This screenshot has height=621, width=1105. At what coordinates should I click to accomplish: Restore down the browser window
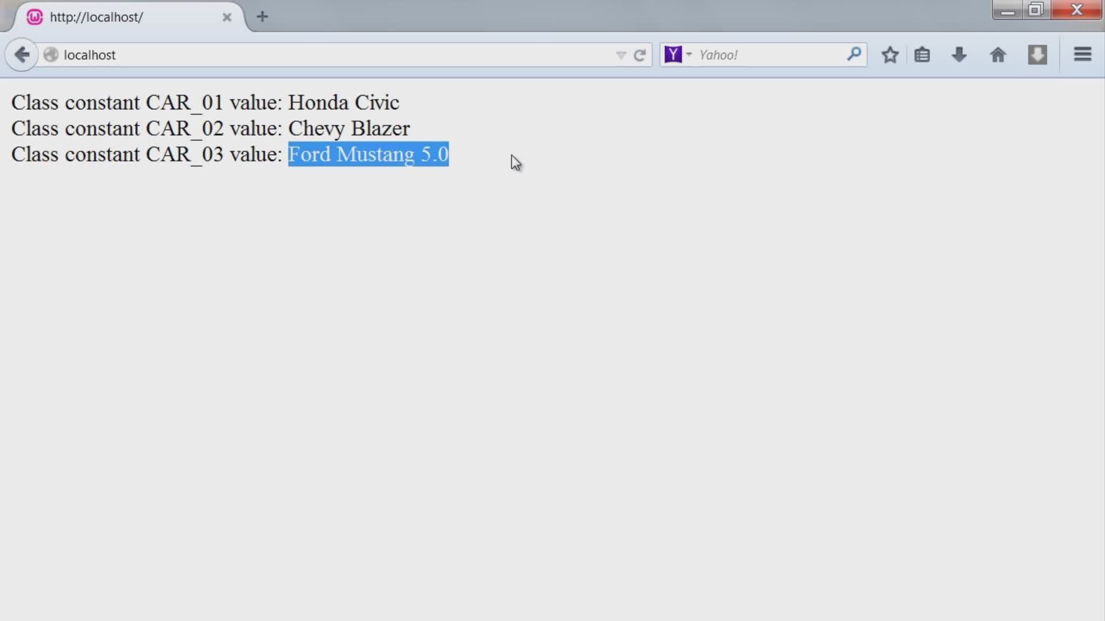[1035, 10]
